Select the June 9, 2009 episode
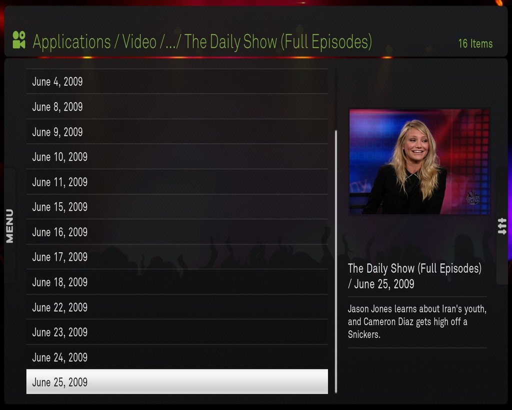The image size is (512, 410). pos(177,132)
